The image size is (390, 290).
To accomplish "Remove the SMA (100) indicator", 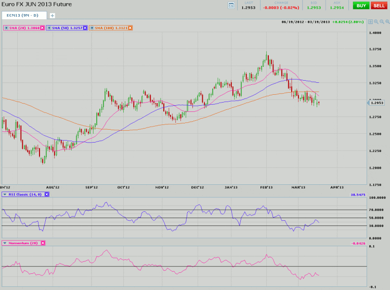I will click(130, 28).
